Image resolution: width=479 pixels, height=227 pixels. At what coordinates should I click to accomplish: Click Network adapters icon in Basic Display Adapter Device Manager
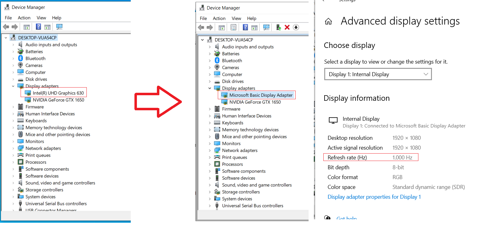coord(217,151)
